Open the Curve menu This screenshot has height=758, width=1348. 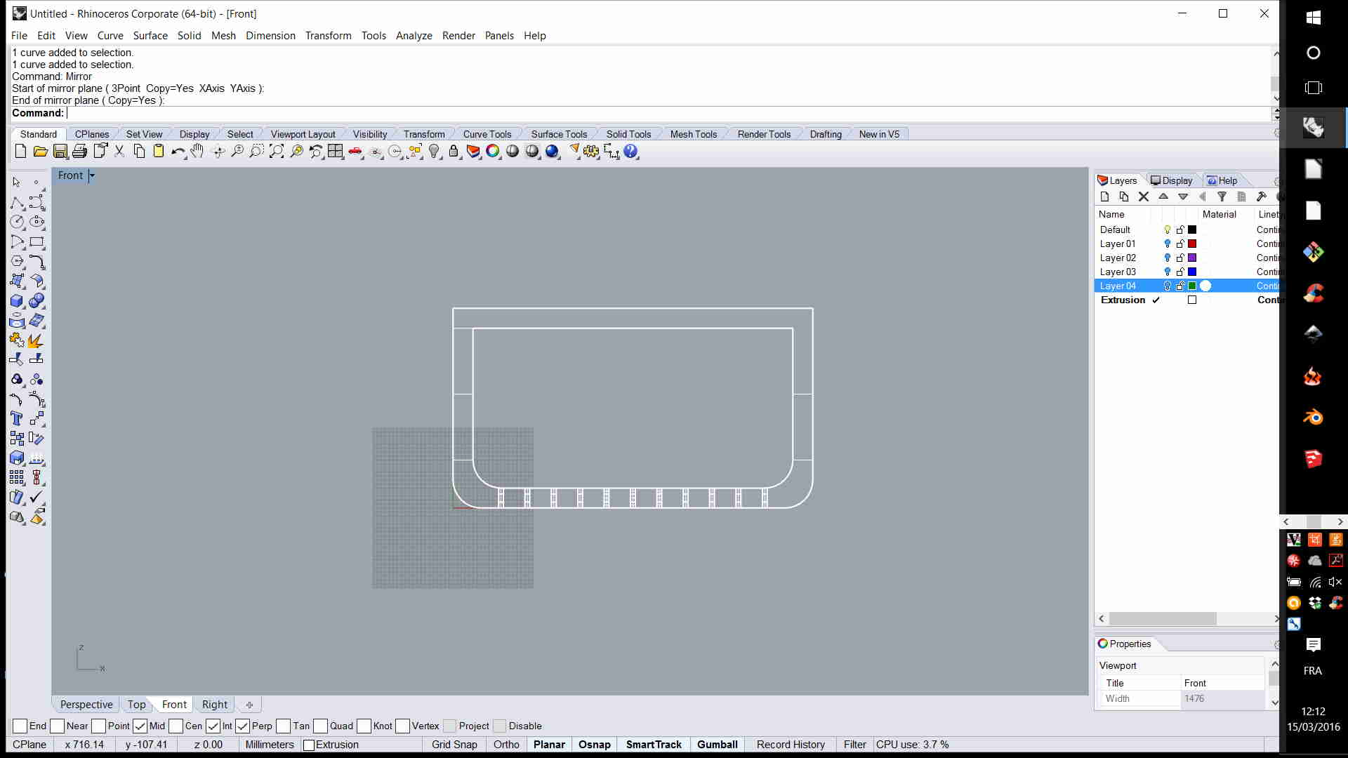point(110,35)
